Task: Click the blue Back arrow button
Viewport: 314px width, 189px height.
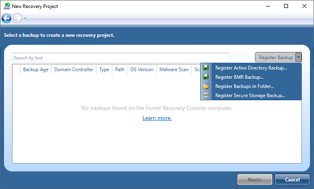Action: click(x=6, y=18)
